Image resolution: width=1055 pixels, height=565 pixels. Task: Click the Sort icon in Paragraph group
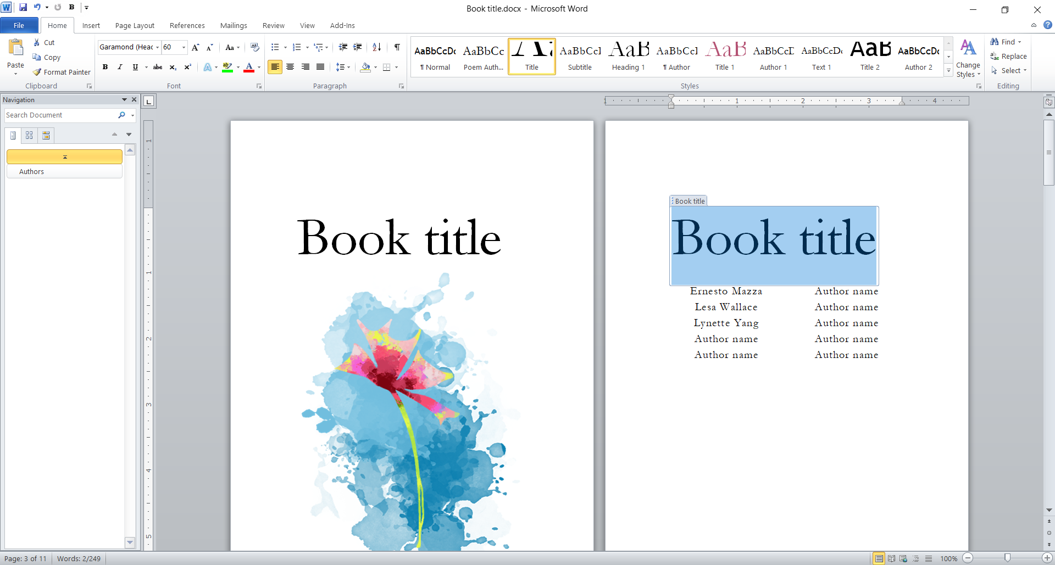[376, 47]
